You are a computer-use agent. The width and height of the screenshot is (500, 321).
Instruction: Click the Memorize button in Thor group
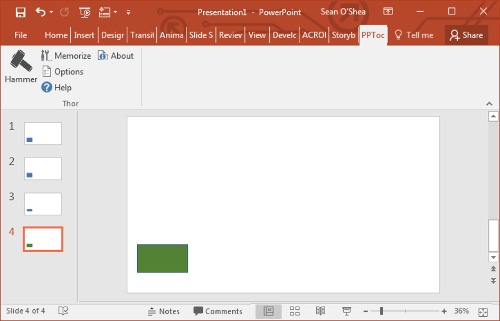(x=66, y=56)
